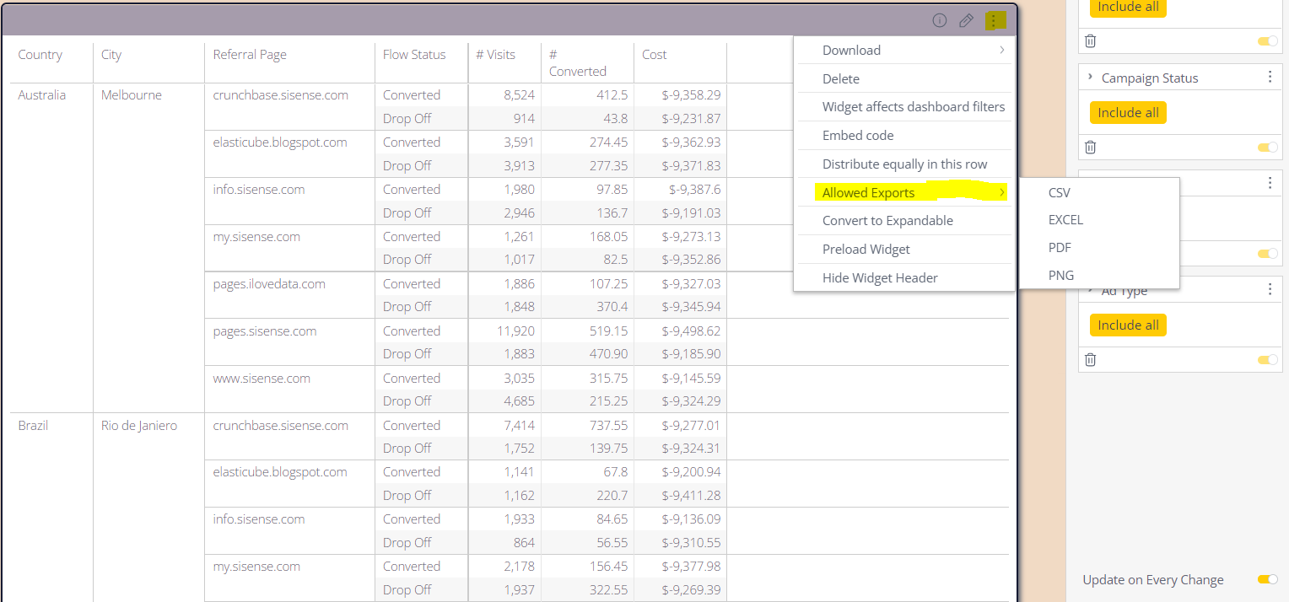The width and height of the screenshot is (1289, 602).
Task: Click the $-9,269.39 cost value
Action: tap(691, 589)
